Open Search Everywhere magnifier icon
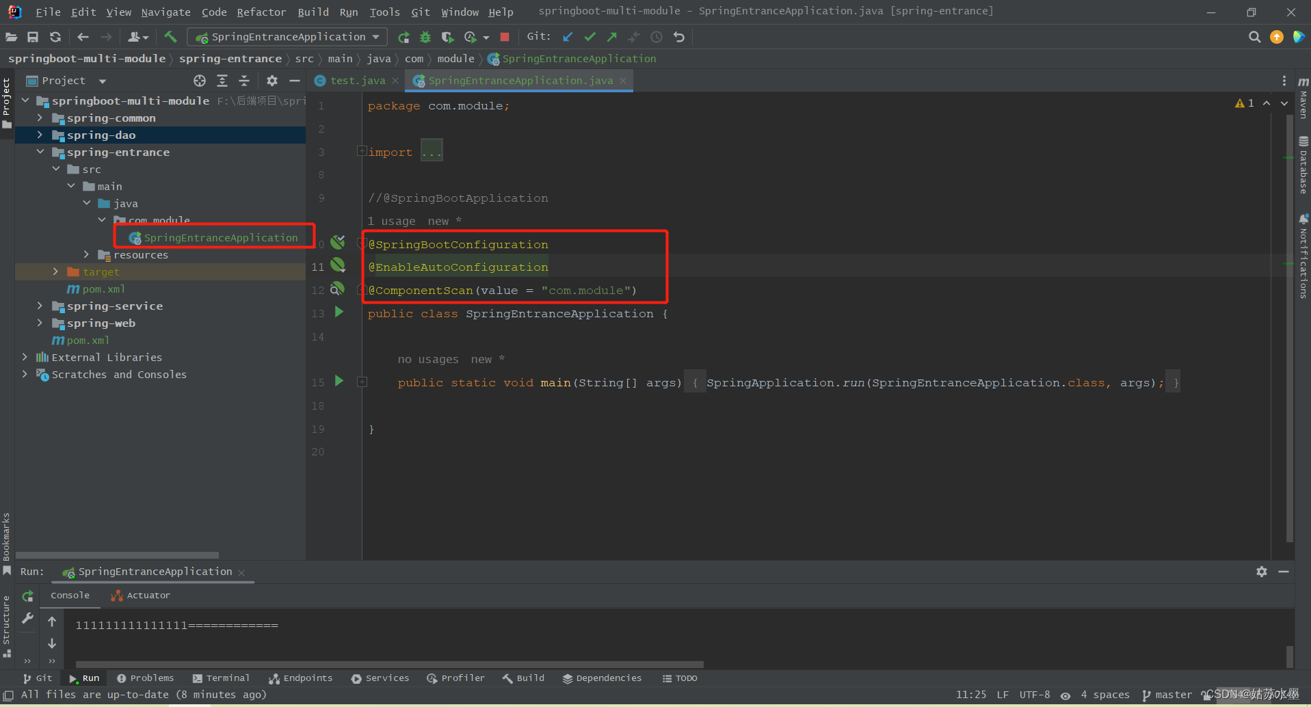Screen dimensions: 1311x707 click(1254, 37)
